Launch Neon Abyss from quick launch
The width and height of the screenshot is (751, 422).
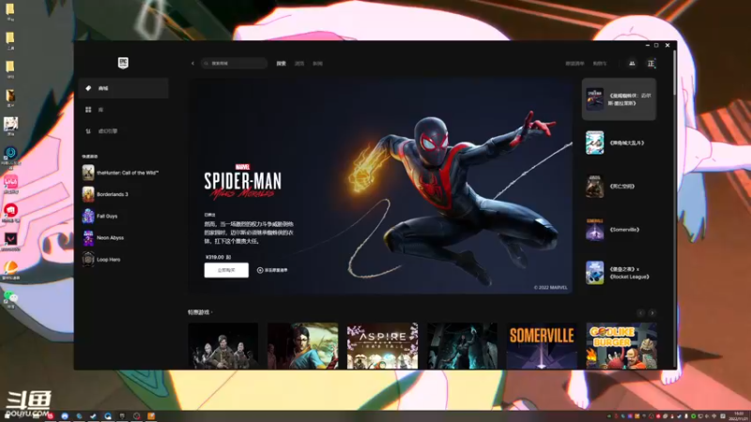[124, 237]
